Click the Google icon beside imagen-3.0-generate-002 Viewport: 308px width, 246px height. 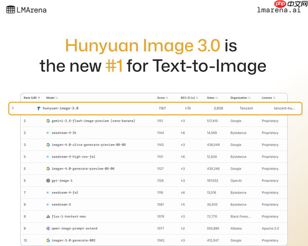point(48,240)
